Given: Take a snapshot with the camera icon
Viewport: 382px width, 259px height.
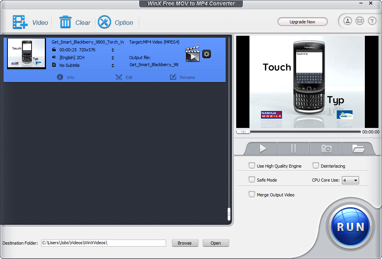Looking at the screenshot, I should tap(326, 148).
